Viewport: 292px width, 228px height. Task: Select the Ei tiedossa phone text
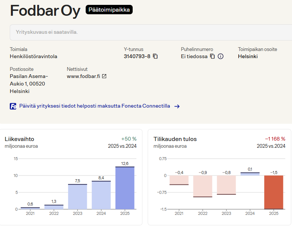[194, 56]
